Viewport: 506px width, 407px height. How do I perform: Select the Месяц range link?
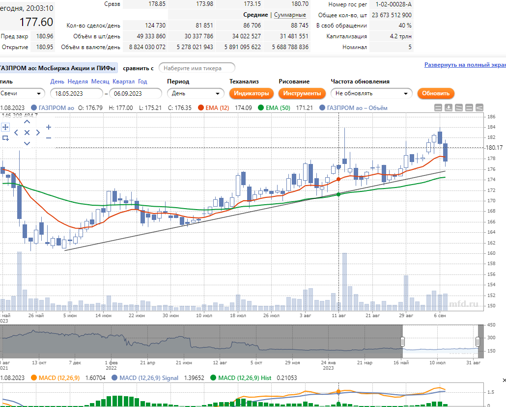click(100, 81)
